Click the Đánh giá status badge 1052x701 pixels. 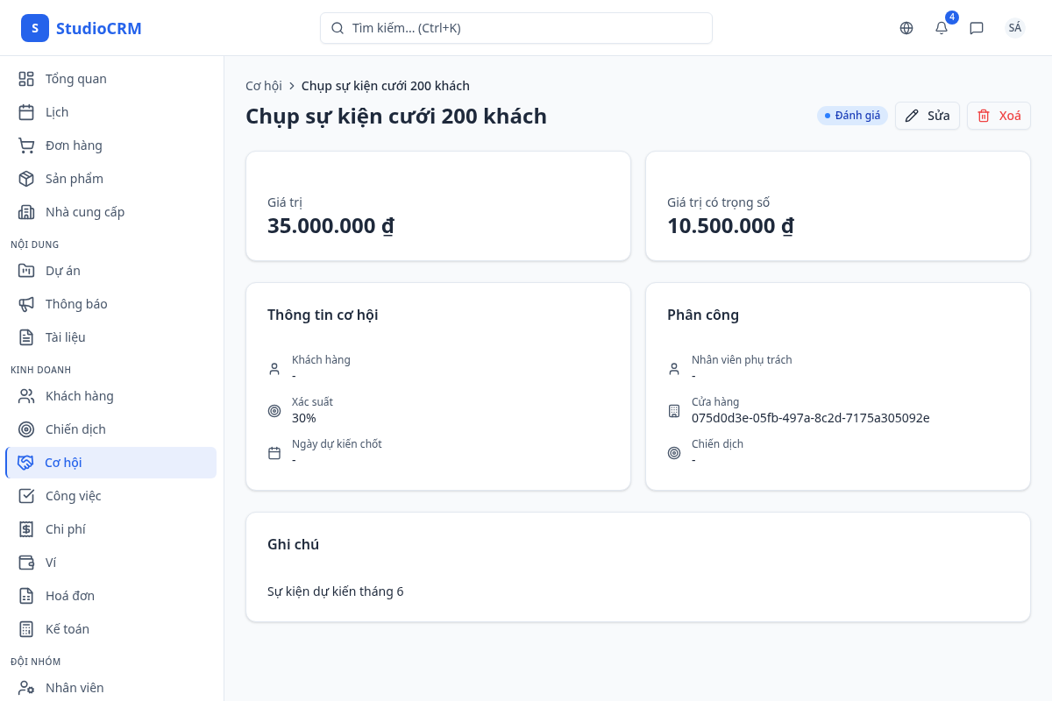(852, 116)
